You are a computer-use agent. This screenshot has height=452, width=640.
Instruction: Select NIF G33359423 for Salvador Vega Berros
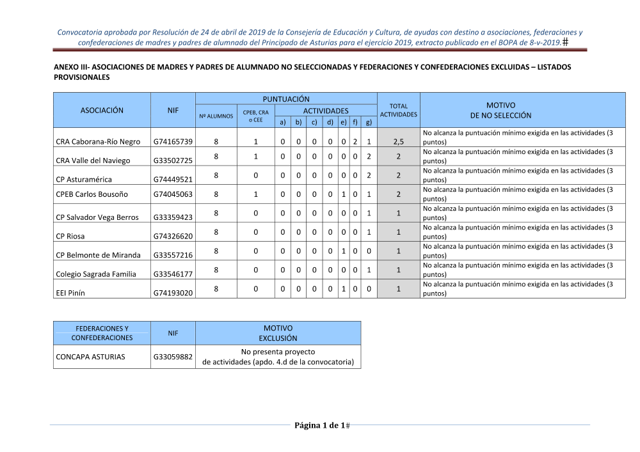pos(173,217)
